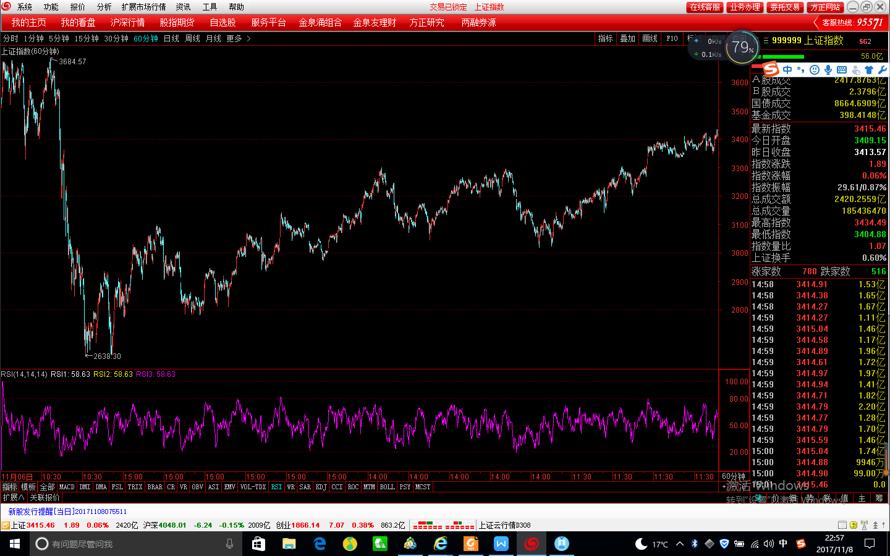Click signal tower connection icon in status bar
This screenshot has height=556, width=890.
point(865,525)
